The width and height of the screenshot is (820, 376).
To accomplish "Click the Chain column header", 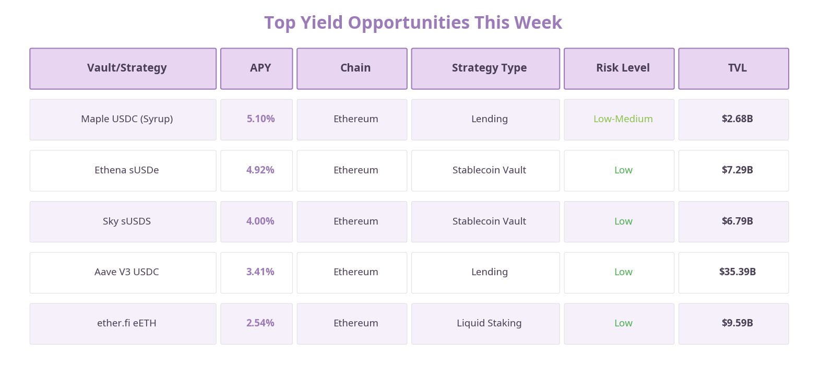I will click(355, 68).
